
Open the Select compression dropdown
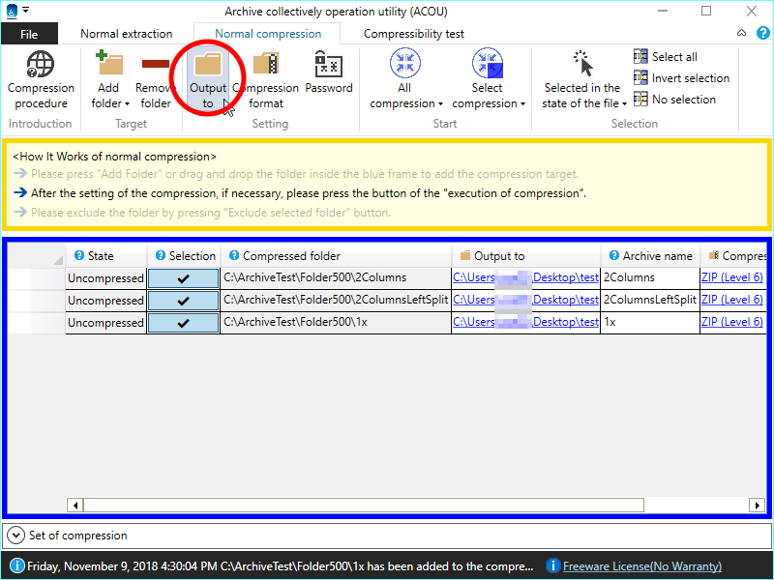click(x=488, y=79)
